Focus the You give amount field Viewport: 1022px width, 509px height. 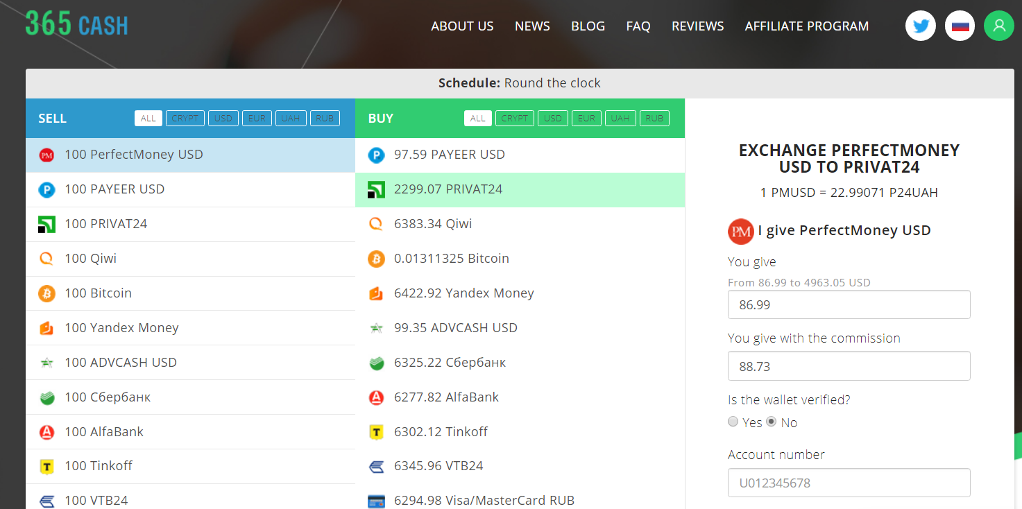849,304
